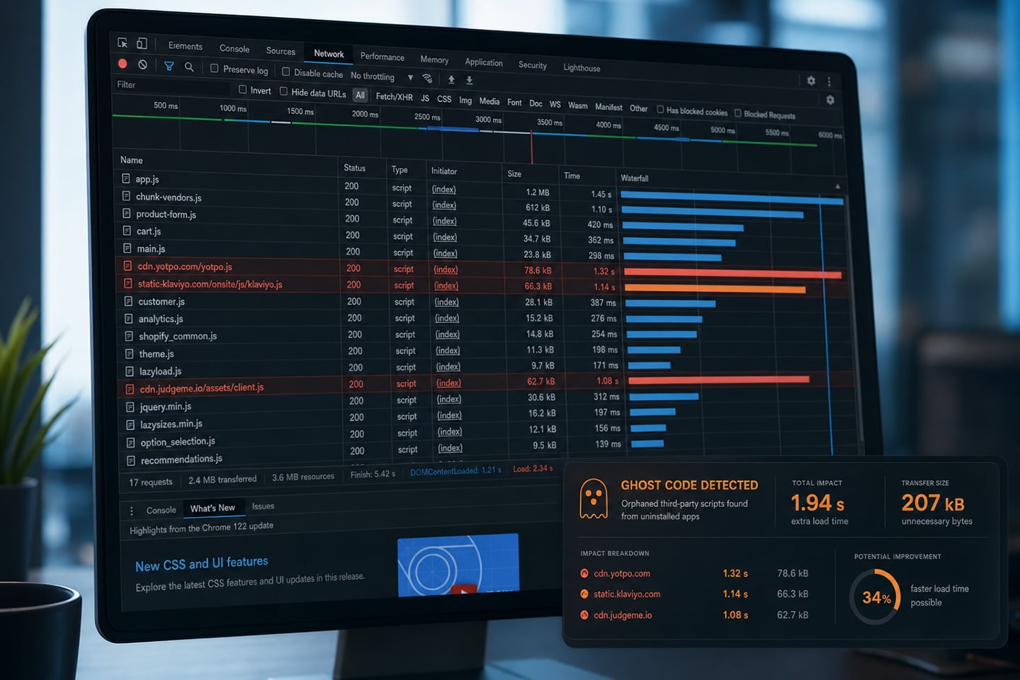Open network search magnifier icon
Image resolution: width=1020 pixels, height=680 pixels.
coord(189,67)
